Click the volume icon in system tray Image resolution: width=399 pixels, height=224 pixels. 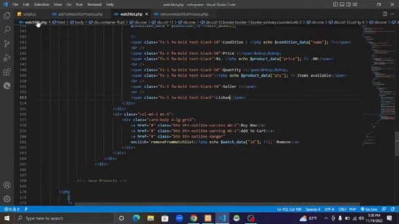362,218
